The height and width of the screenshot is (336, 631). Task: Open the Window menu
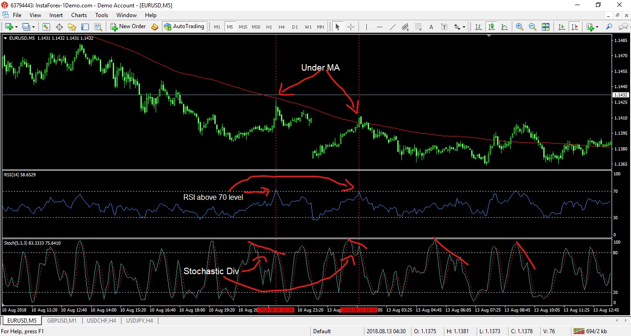point(127,15)
